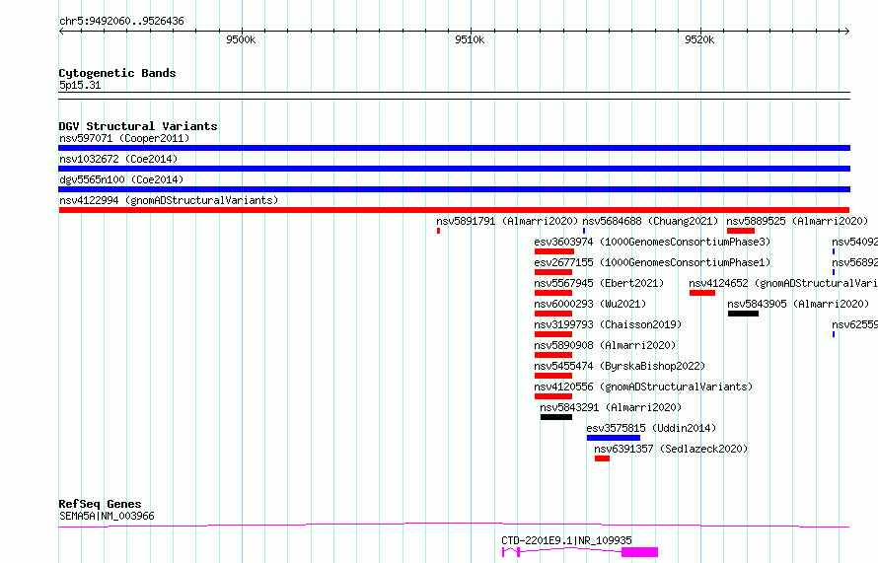This screenshot has height=563, width=878.
Task: Open the nsv5684688 (Chuang2021) label
Action: 650,221
